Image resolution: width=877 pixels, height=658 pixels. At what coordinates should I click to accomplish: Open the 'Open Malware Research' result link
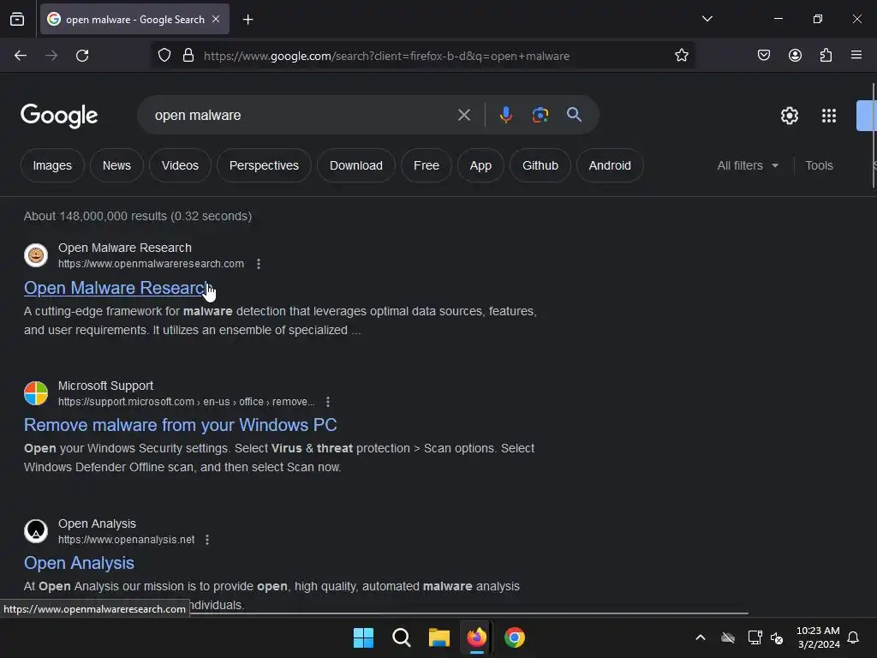[116, 288]
